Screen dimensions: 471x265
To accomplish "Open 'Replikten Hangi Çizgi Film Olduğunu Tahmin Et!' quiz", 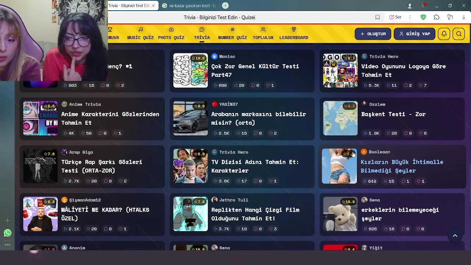I will 255,214.
